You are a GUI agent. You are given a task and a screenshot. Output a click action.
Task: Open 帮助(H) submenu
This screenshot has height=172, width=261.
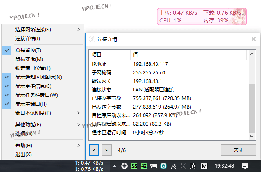pos(43,146)
